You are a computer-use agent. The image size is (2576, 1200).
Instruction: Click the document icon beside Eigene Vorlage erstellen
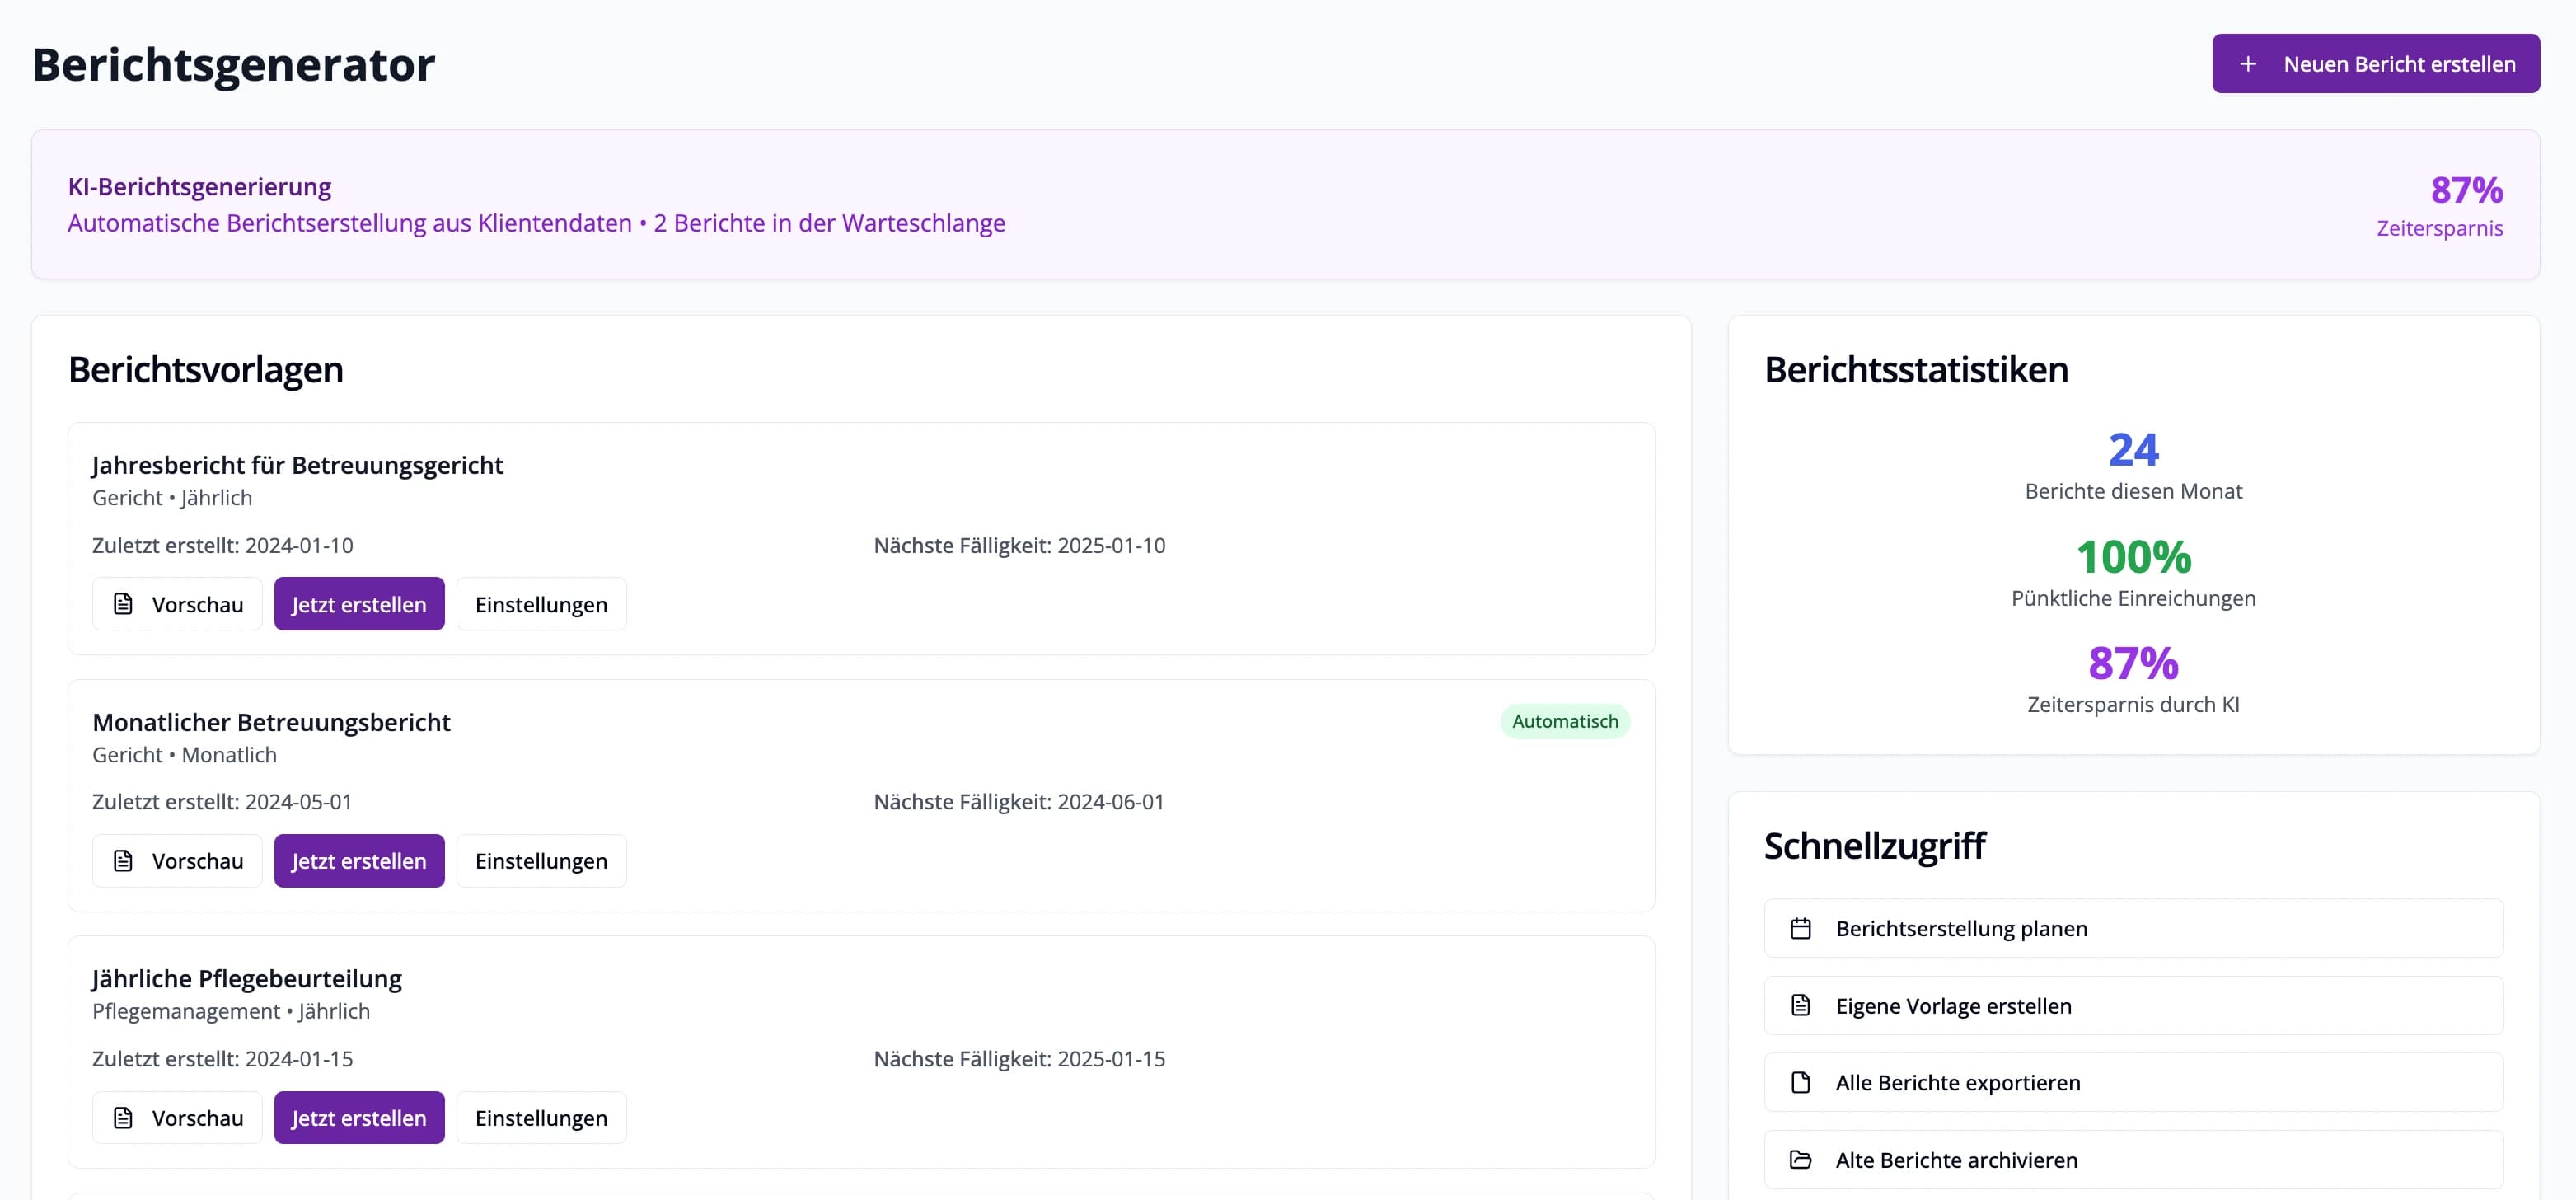1800,1005
